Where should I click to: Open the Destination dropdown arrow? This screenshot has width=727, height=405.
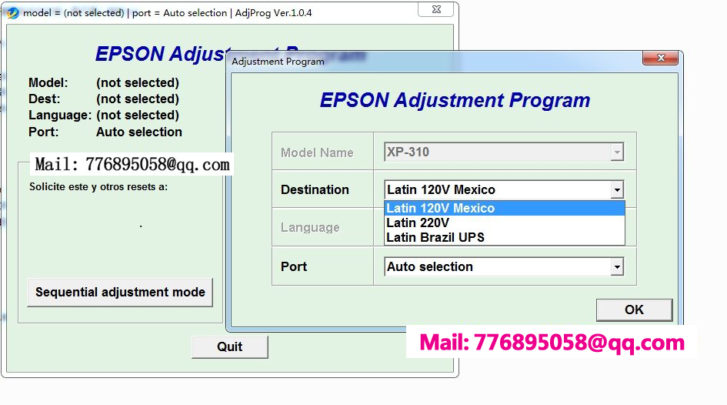(x=617, y=189)
